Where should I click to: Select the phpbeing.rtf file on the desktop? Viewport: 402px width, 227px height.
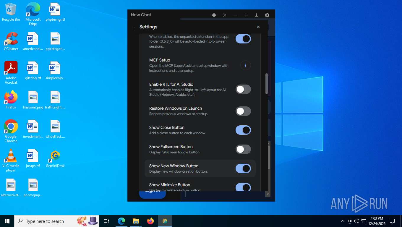click(x=55, y=12)
